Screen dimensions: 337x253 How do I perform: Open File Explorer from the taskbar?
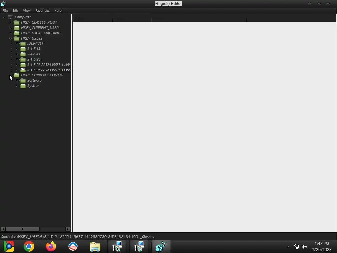(x=95, y=246)
